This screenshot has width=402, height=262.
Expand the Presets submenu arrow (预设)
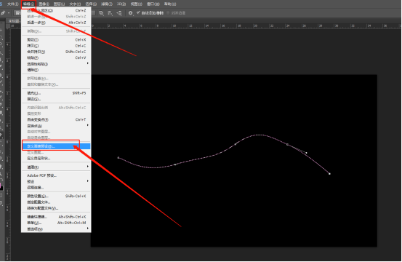[88, 181]
